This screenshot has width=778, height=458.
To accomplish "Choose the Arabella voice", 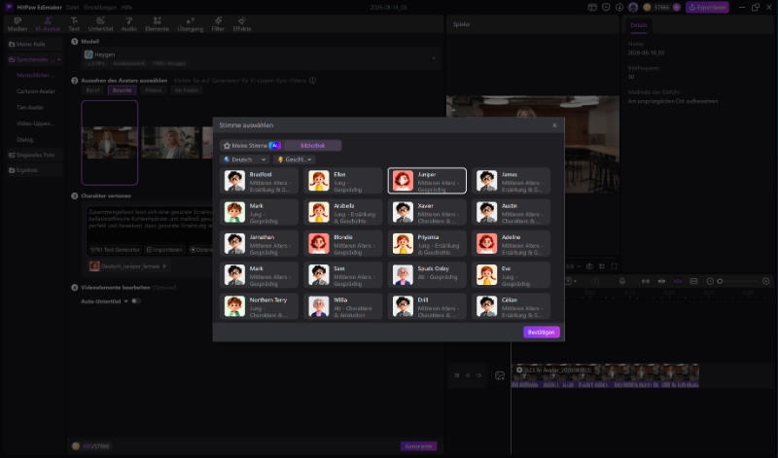I will coord(343,212).
